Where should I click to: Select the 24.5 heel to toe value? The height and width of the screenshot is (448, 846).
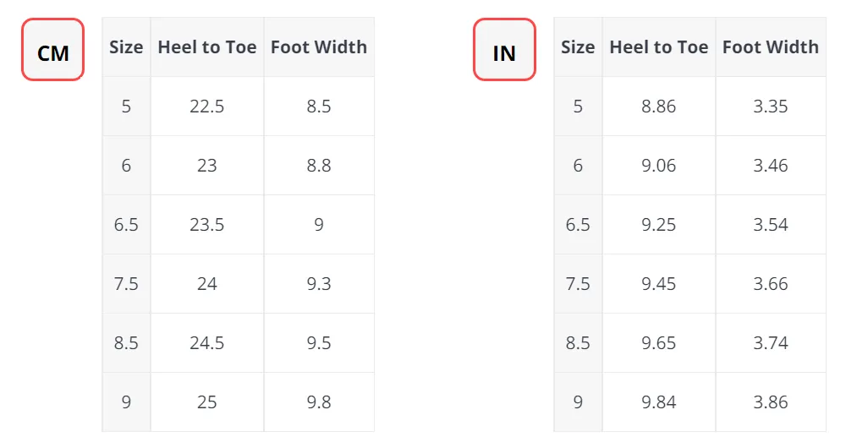click(207, 343)
